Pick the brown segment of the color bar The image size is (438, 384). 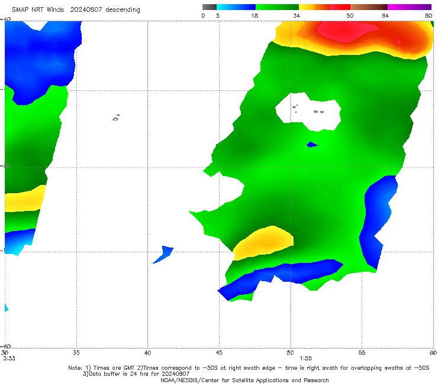tap(369, 7)
